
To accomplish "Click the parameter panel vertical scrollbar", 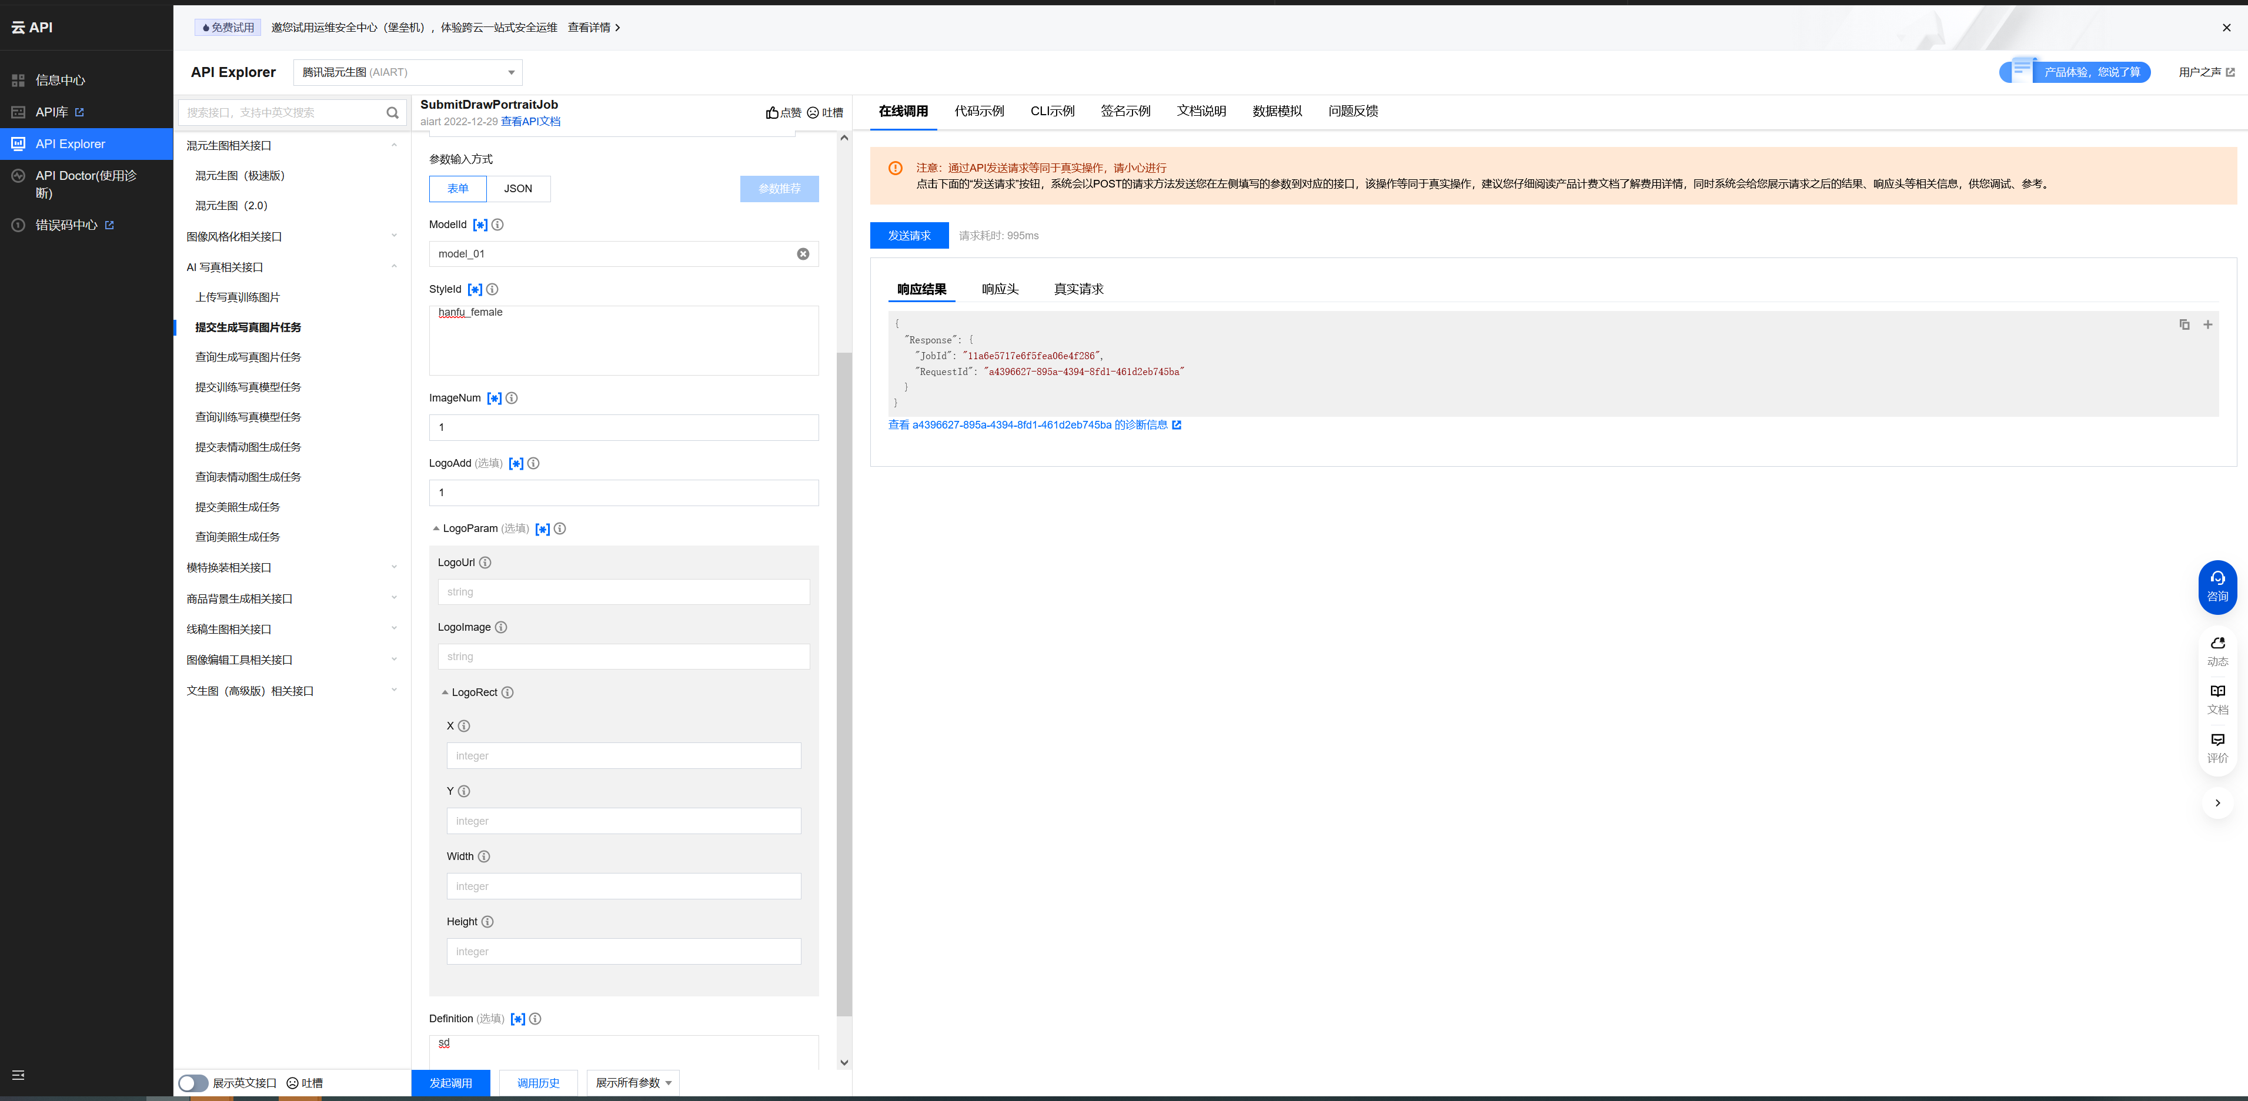I will coord(844,685).
